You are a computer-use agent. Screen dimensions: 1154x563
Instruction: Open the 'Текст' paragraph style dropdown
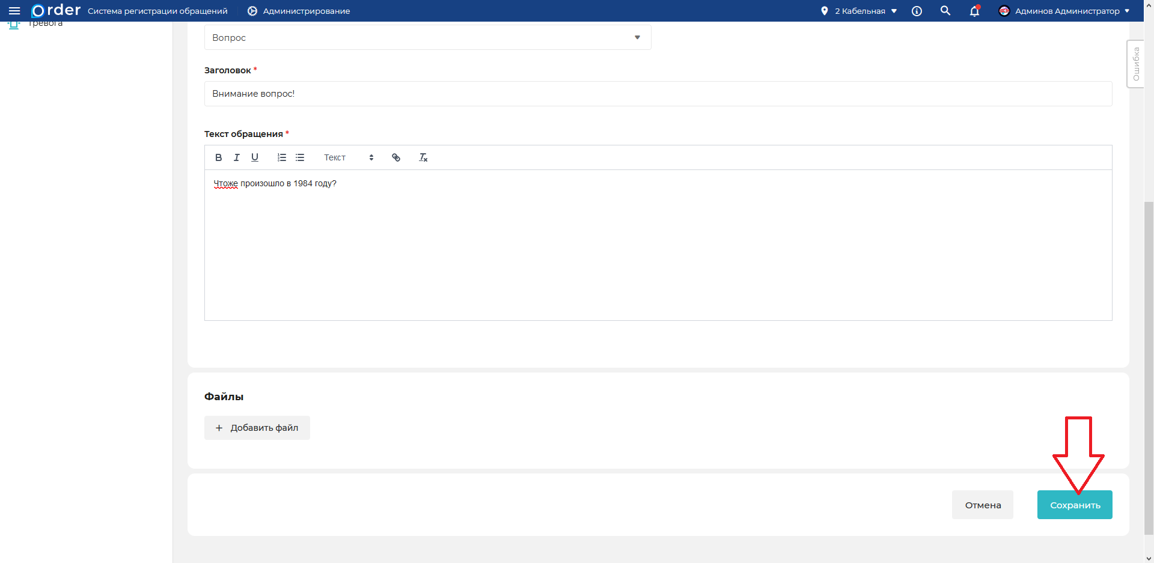pos(349,157)
